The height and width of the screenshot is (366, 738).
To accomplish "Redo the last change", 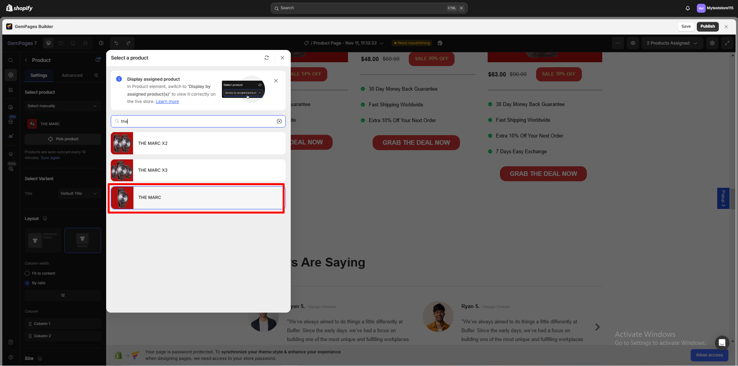I will click(128, 43).
